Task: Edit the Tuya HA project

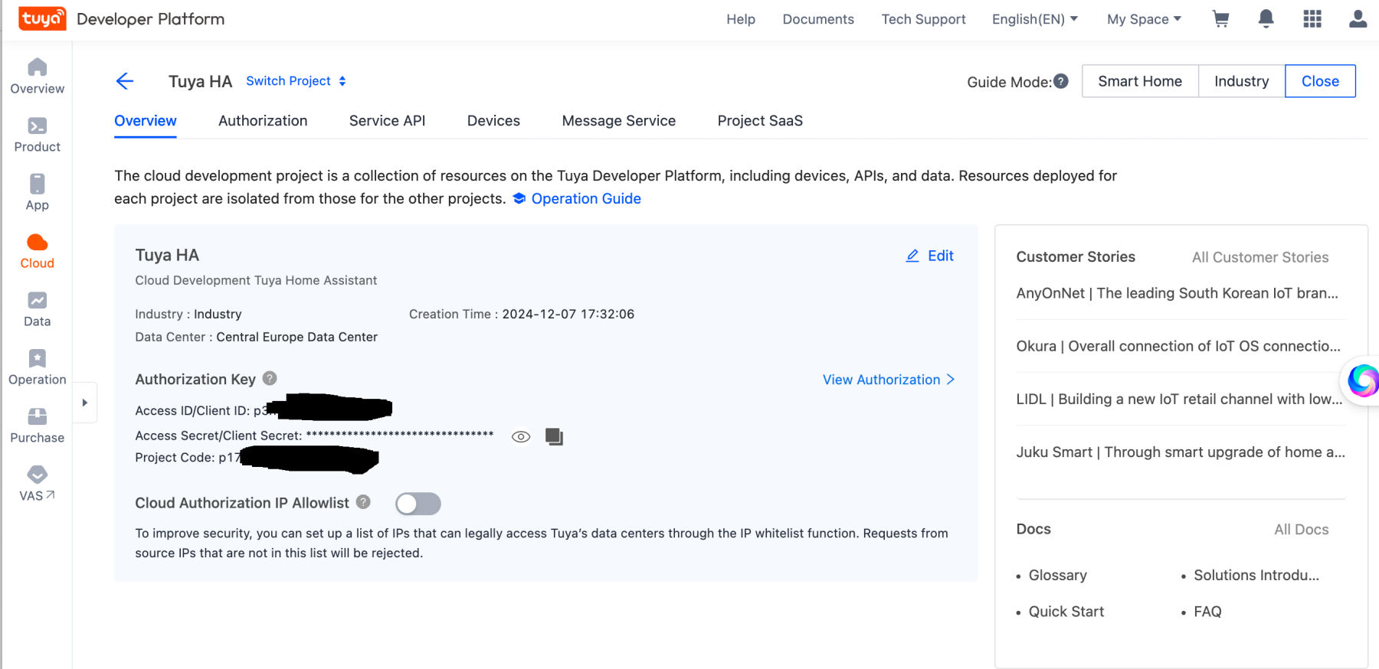Action: pos(930,256)
